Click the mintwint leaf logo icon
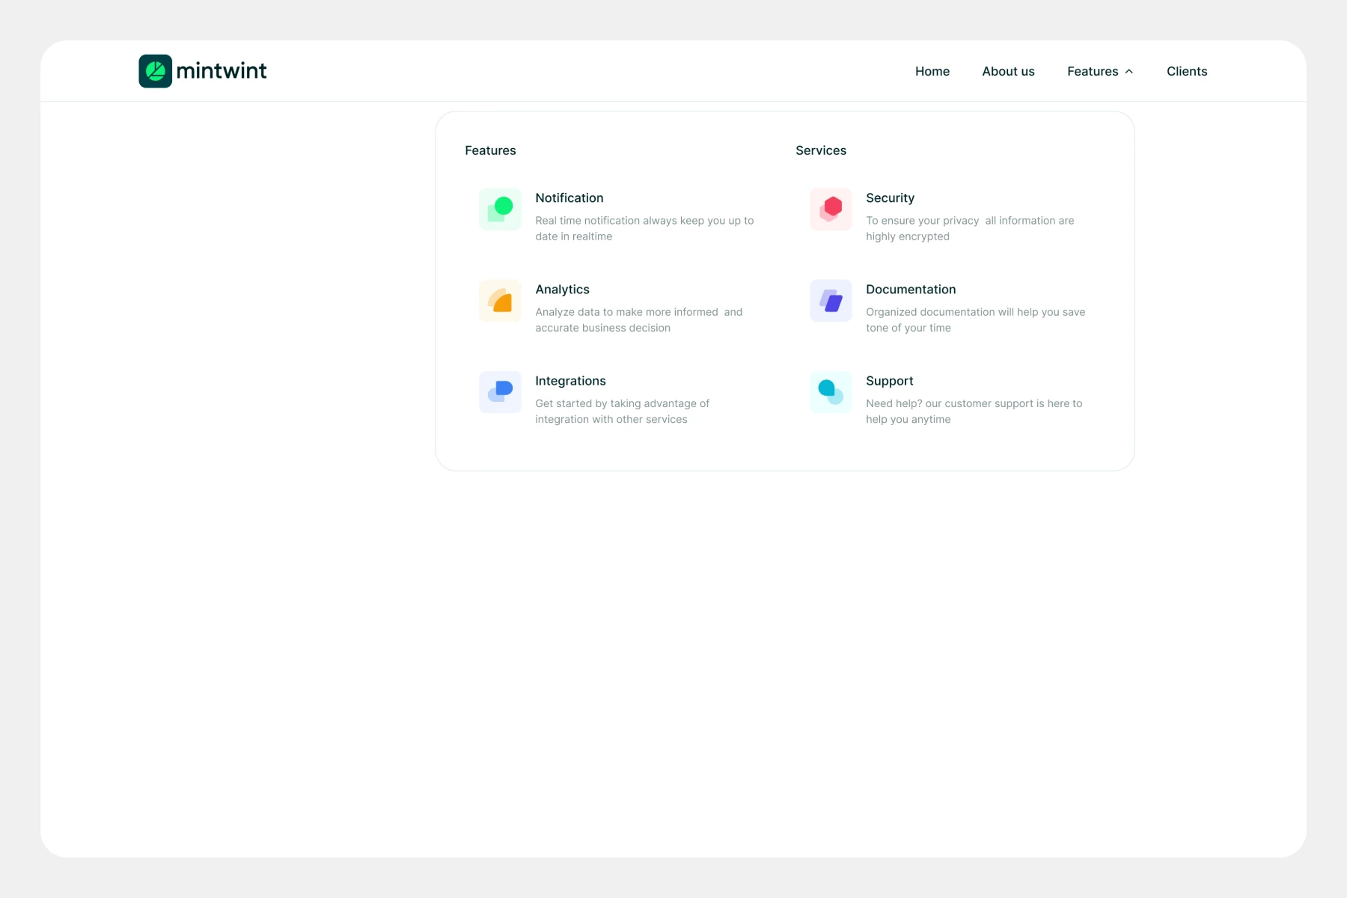This screenshot has height=898, width=1347. (155, 71)
